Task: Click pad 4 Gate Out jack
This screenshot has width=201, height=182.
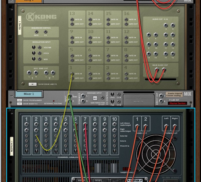Action: (126, 78)
